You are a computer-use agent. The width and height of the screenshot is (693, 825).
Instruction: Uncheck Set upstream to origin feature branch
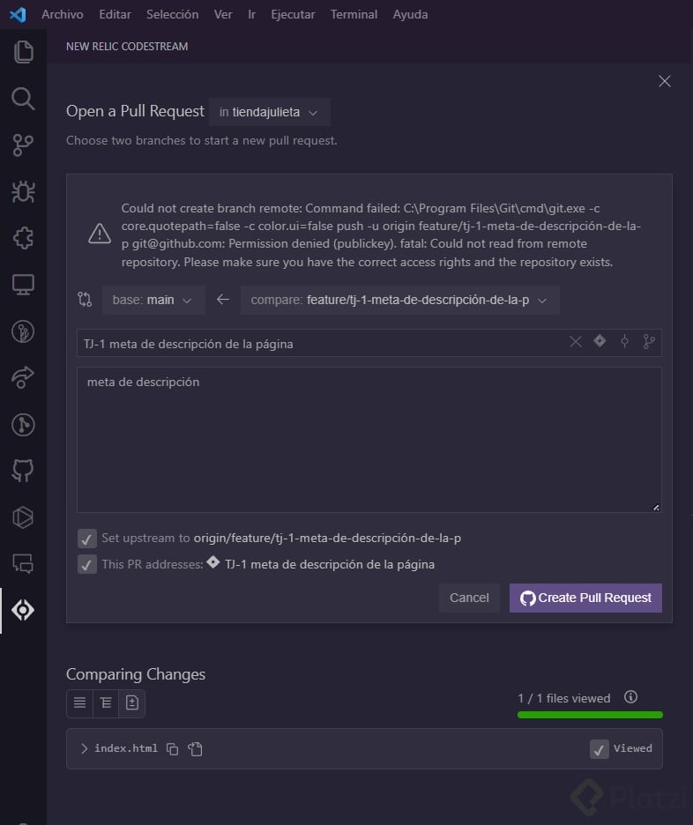[x=86, y=538]
